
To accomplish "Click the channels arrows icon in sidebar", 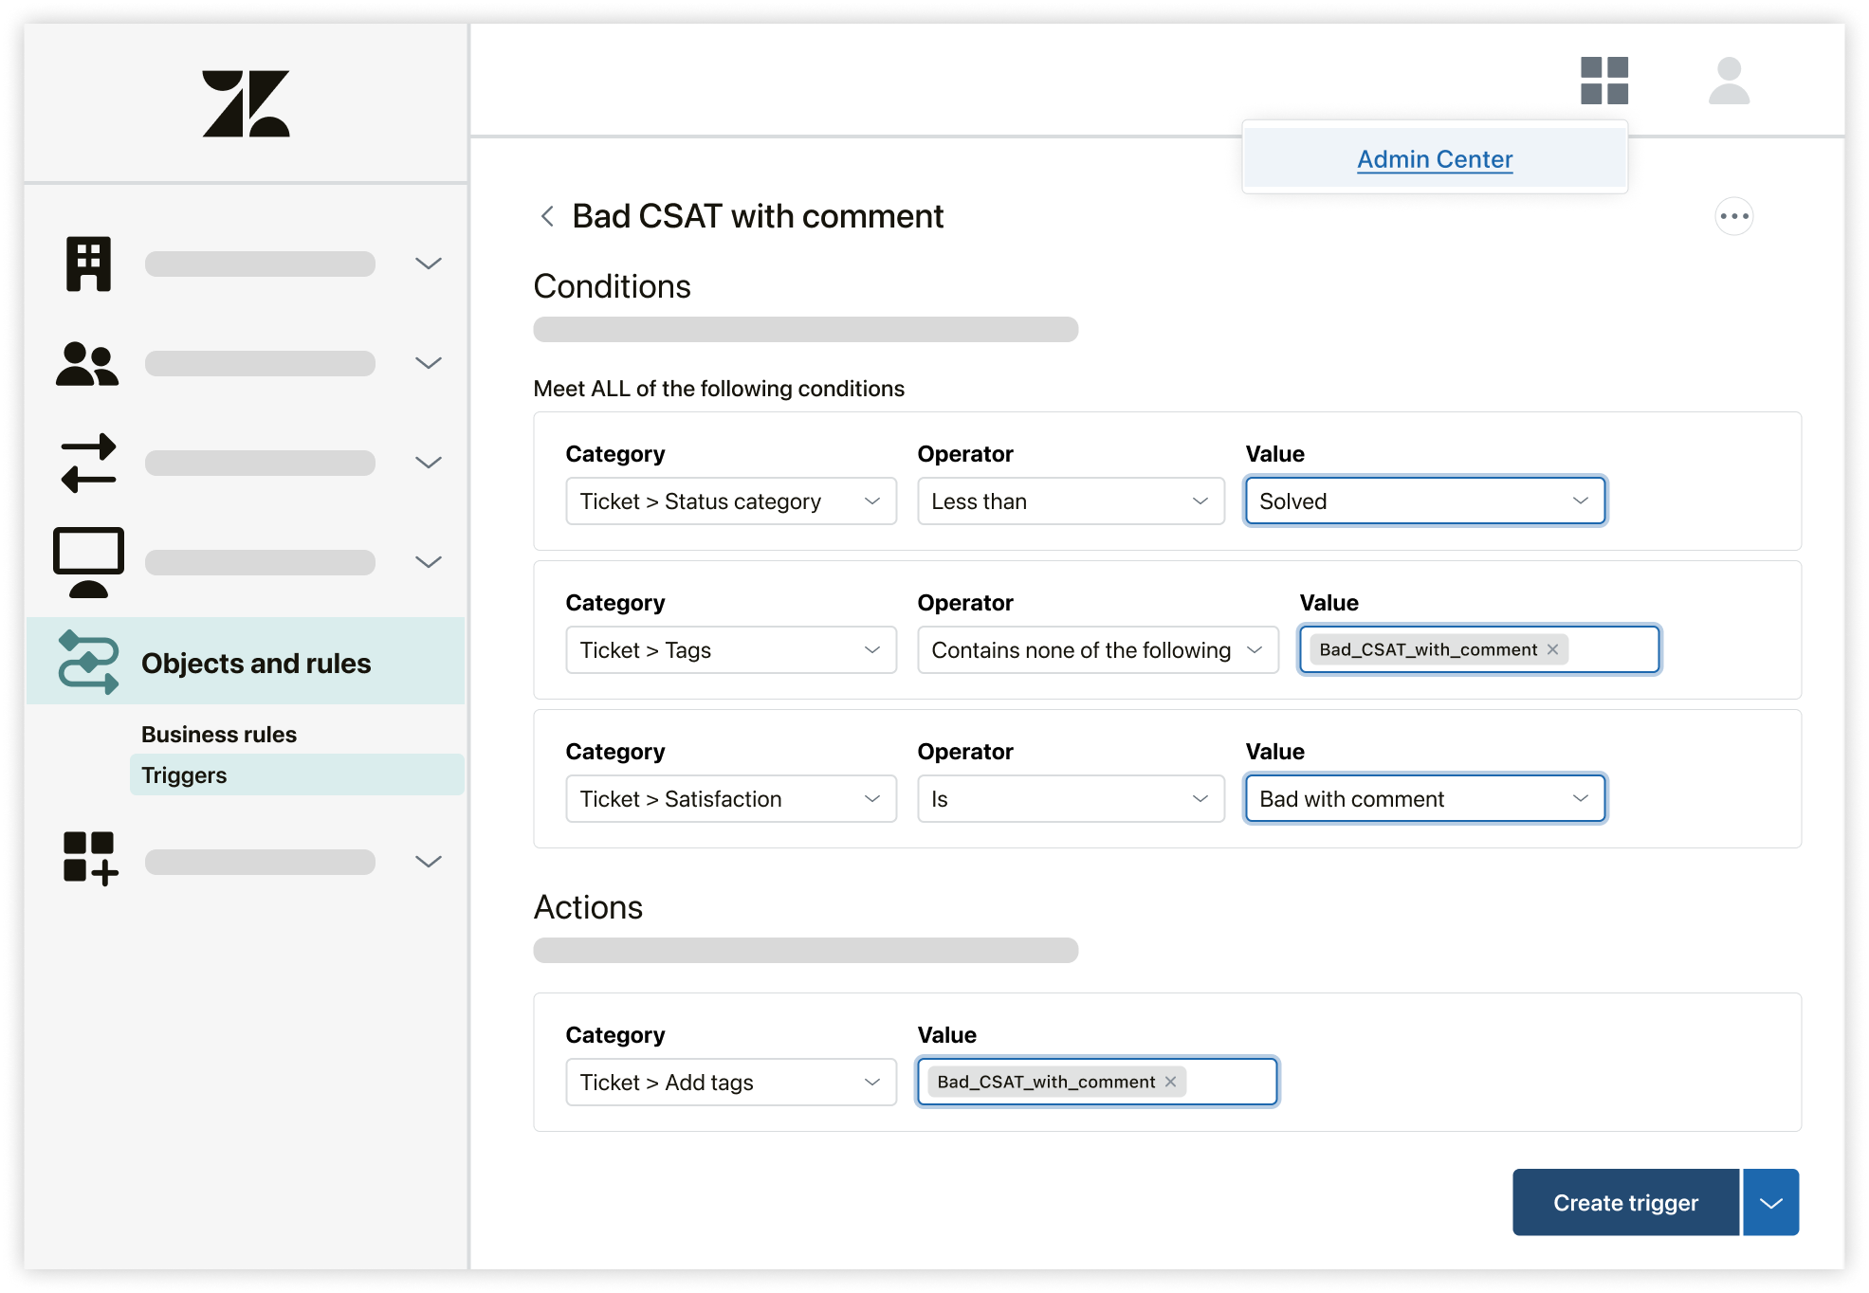I will [88, 463].
